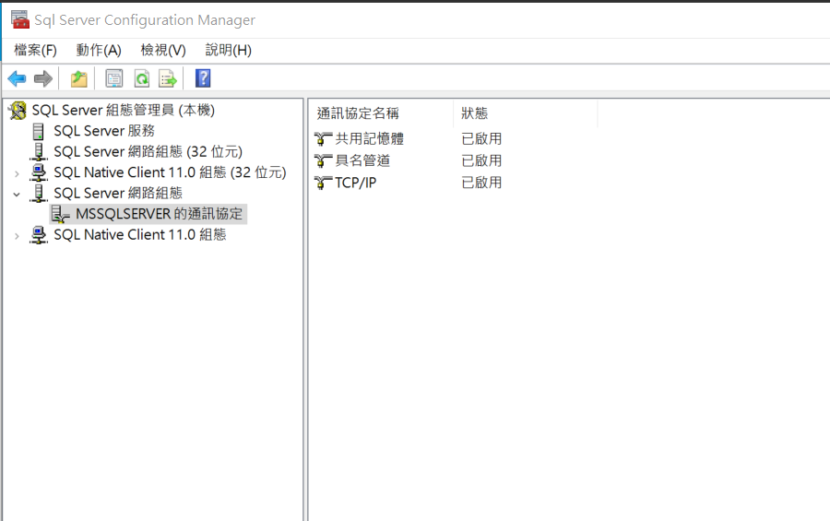Click the Export List toolbar icon
The image size is (830, 521).
(x=168, y=79)
